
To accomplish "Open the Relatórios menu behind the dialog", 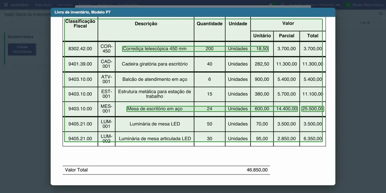I will 105,5.
